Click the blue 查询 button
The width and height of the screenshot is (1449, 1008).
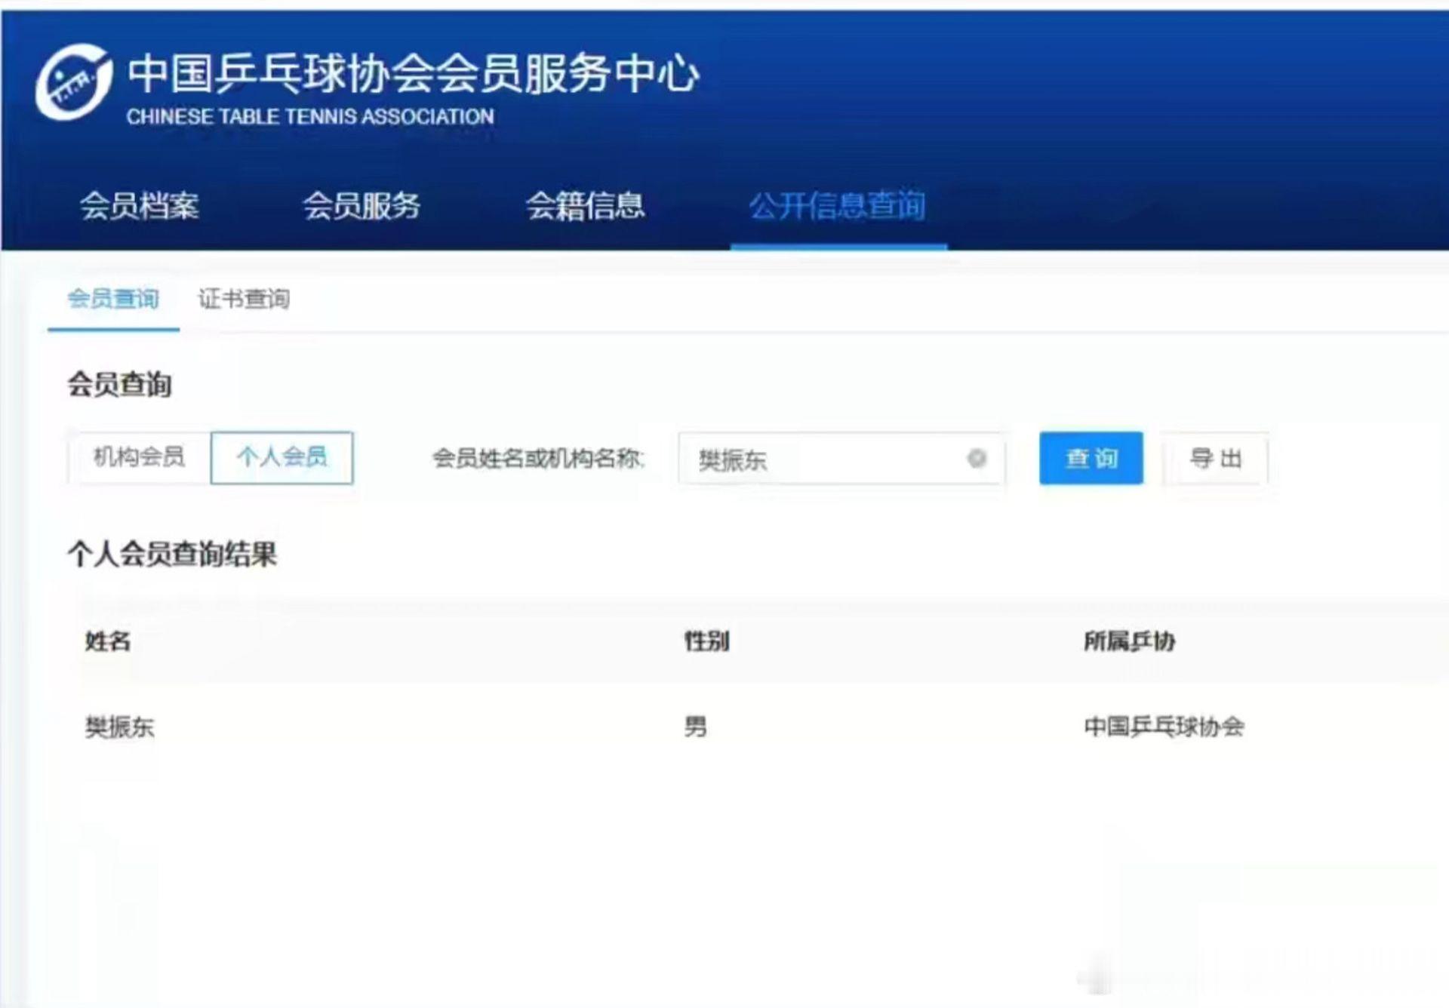click(1091, 458)
